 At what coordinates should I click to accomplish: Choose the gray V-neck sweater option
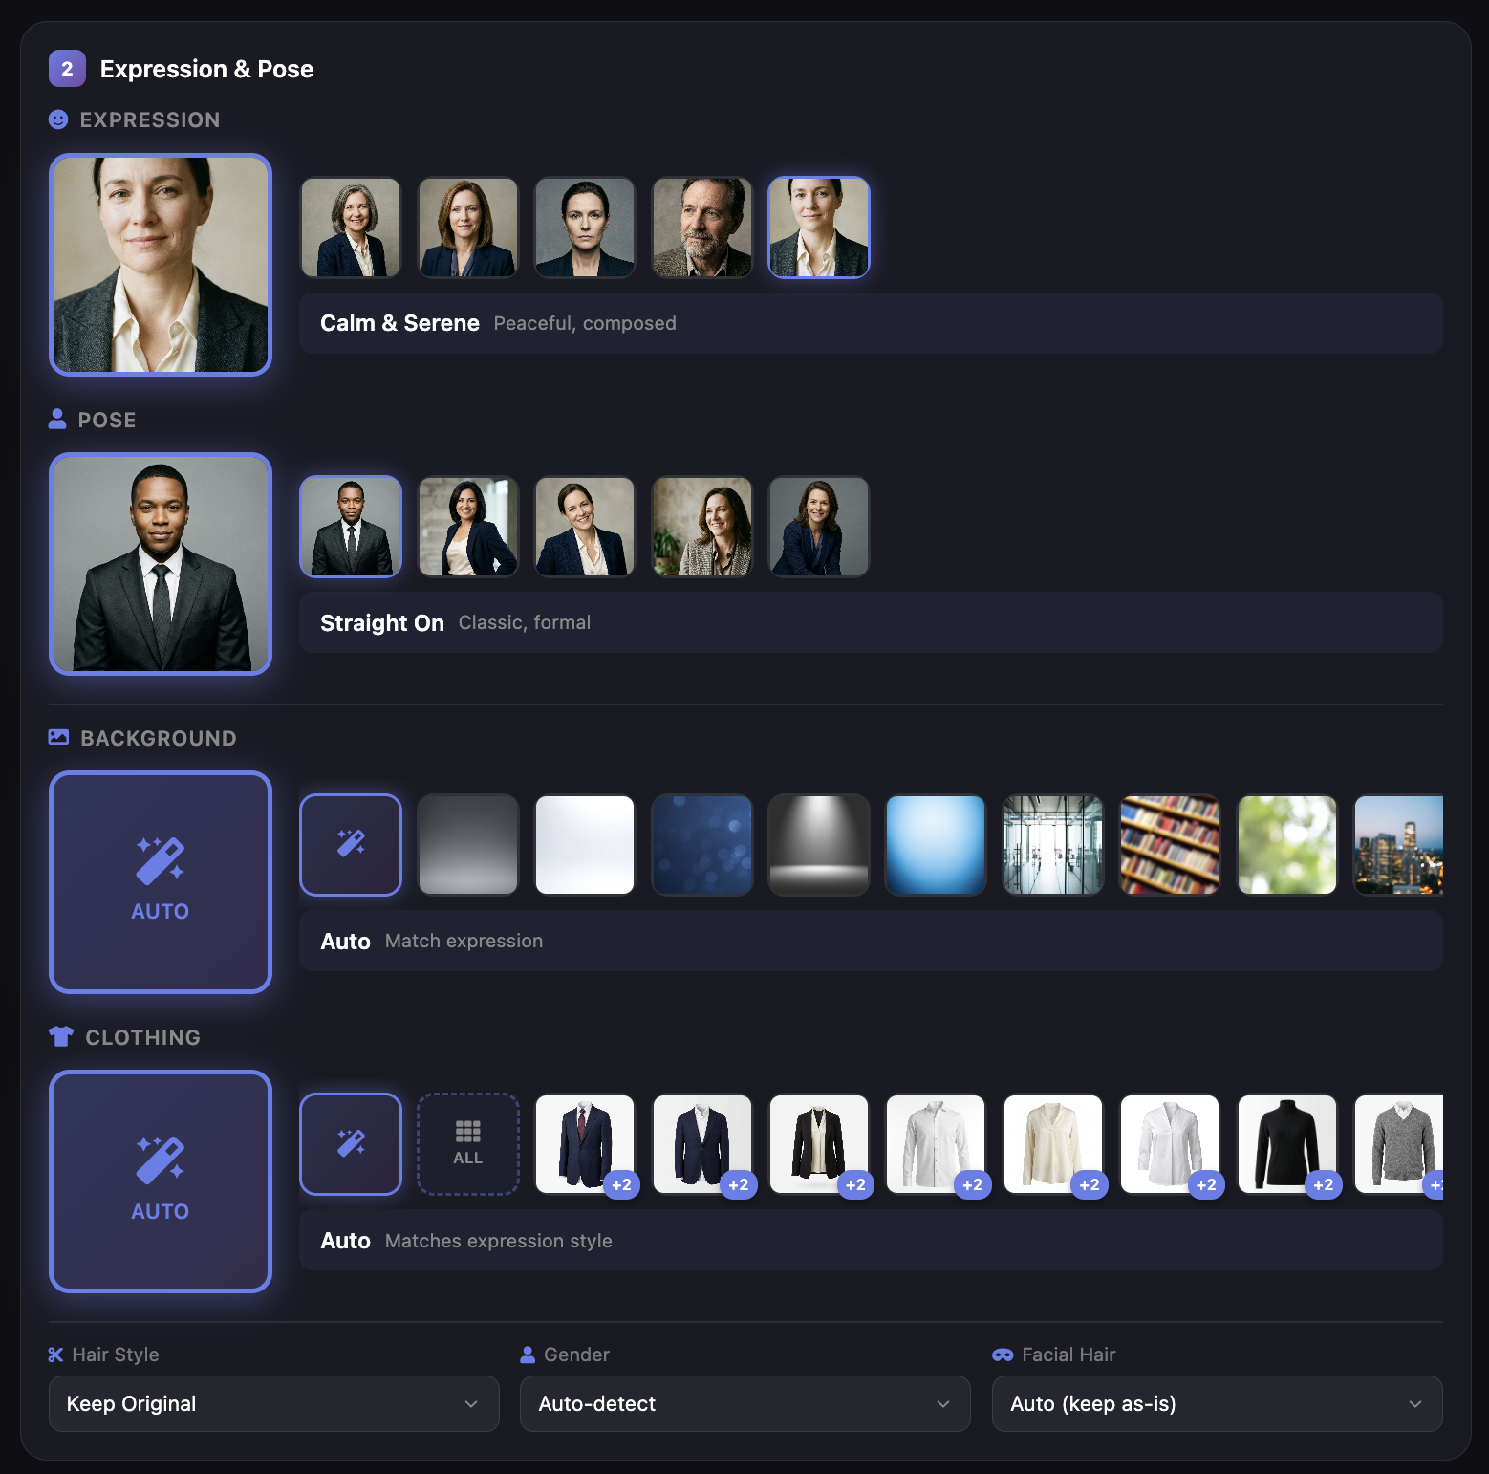pos(1400,1144)
